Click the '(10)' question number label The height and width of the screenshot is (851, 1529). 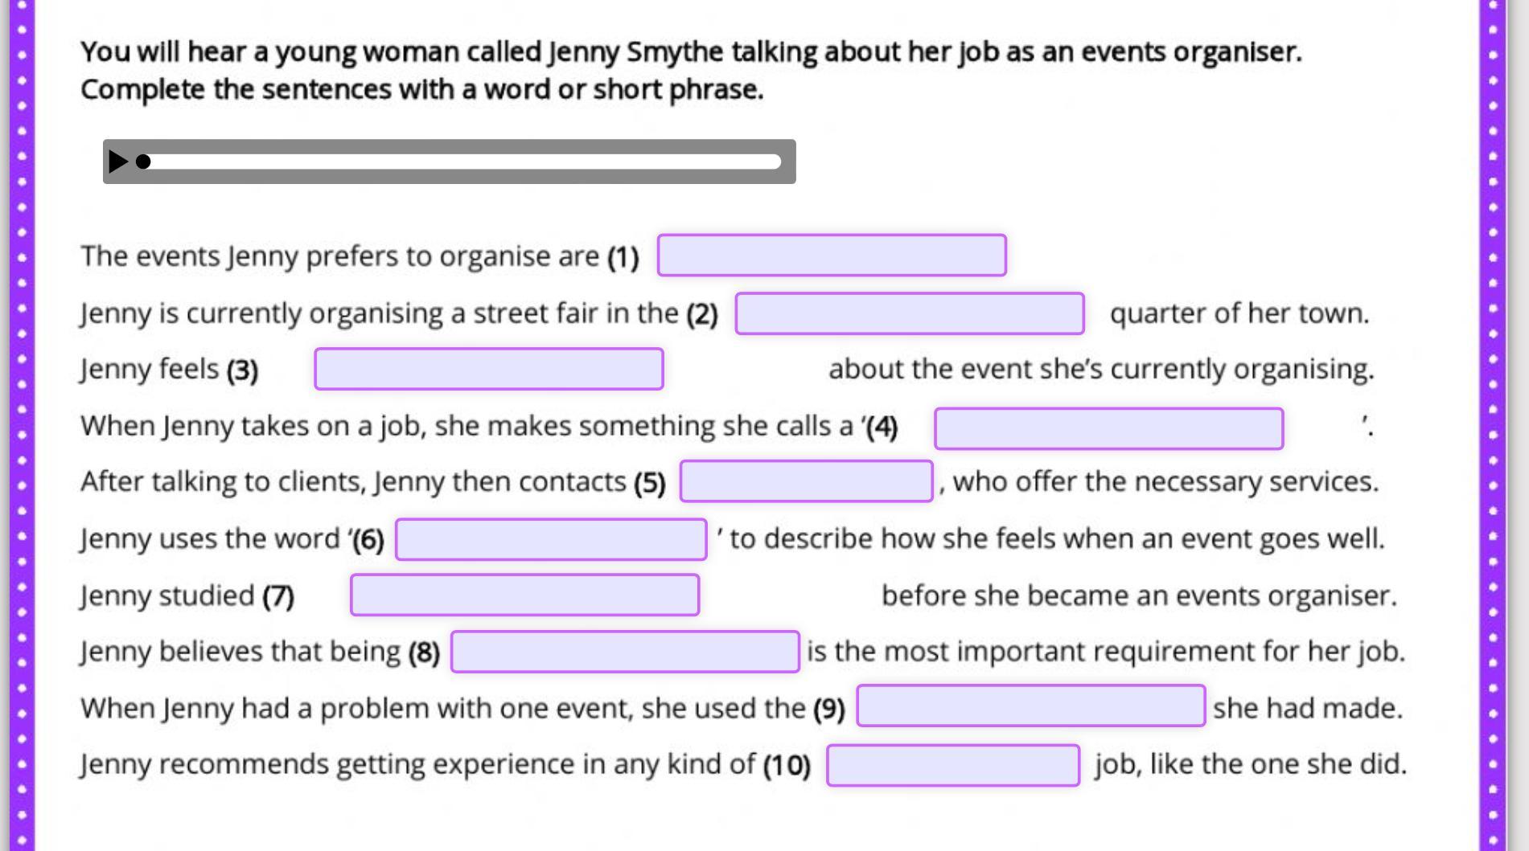click(x=786, y=765)
